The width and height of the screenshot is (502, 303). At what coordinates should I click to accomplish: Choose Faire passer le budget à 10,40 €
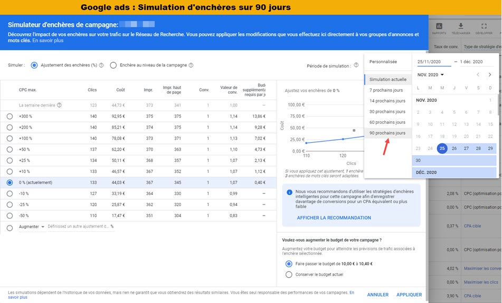click(x=289, y=264)
